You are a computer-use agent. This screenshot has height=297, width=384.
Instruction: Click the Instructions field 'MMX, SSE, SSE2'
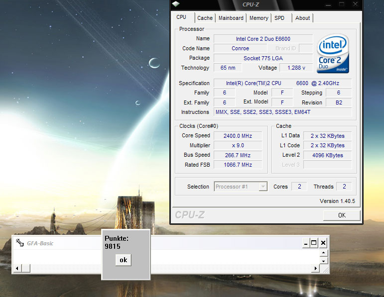coord(282,112)
